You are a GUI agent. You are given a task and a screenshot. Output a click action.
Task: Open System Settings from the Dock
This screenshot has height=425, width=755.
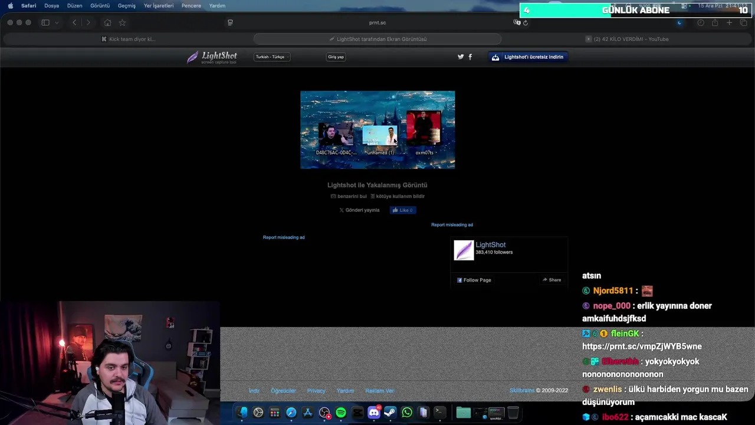coord(258,413)
